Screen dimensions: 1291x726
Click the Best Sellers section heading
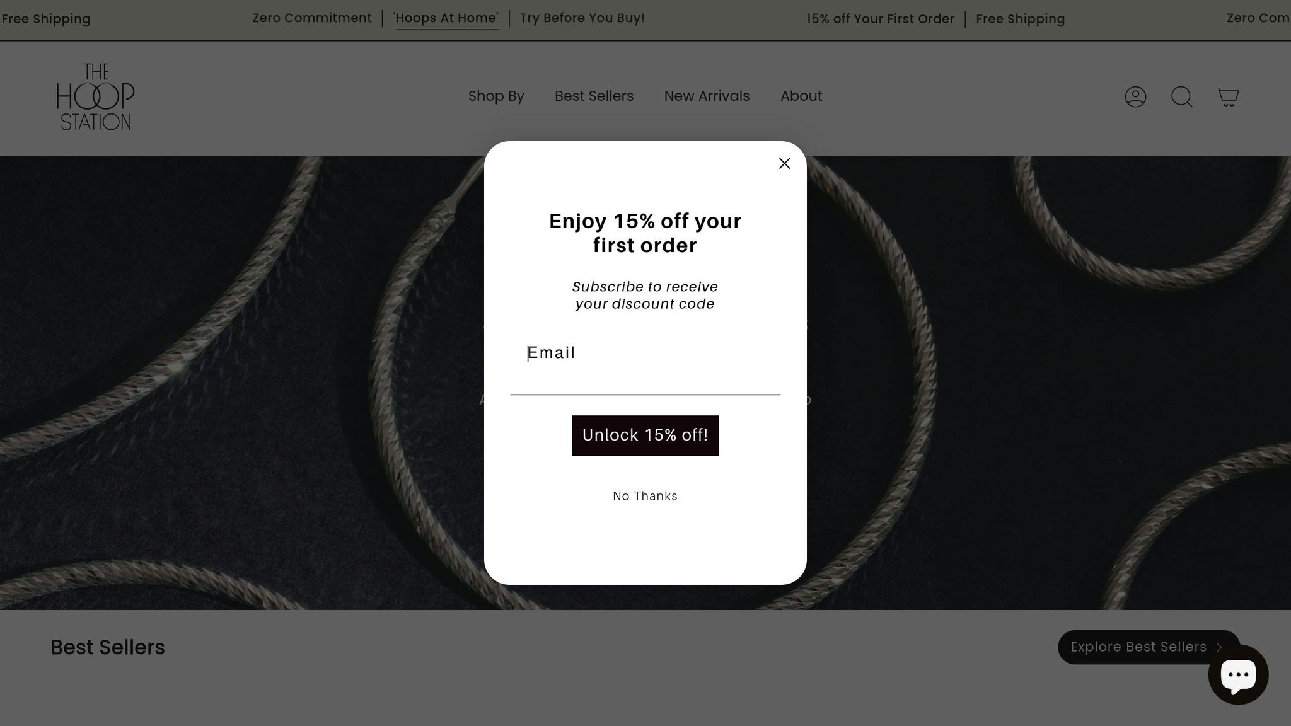point(108,647)
